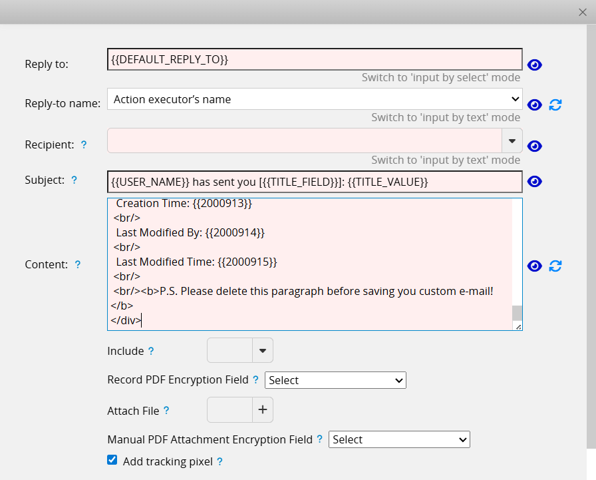Screen dimensions: 596x480
Task: Toggle the Add tracking pixel checkbox
Action: [x=112, y=460]
